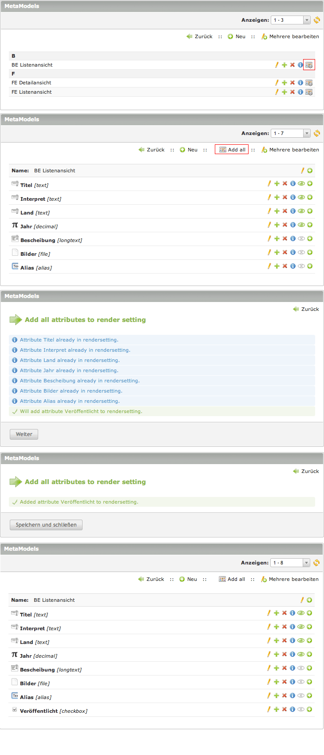Toggle visibility eye for Veröffentlicht row

coord(301,709)
